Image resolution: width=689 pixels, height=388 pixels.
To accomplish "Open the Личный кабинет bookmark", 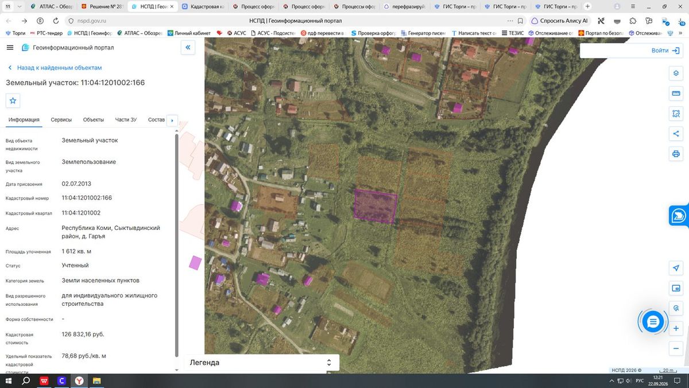I will tap(189, 33).
